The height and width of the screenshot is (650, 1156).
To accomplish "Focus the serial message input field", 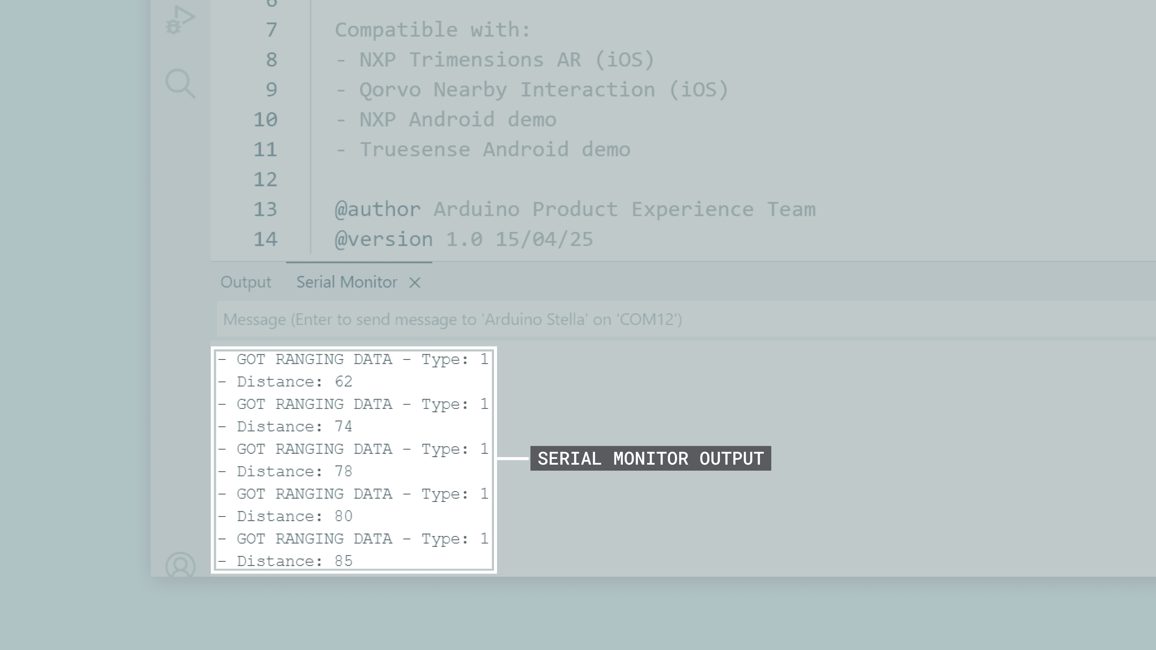I will 673,319.
